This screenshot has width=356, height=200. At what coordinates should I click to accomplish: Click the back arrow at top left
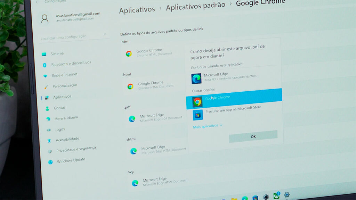tap(37, 2)
